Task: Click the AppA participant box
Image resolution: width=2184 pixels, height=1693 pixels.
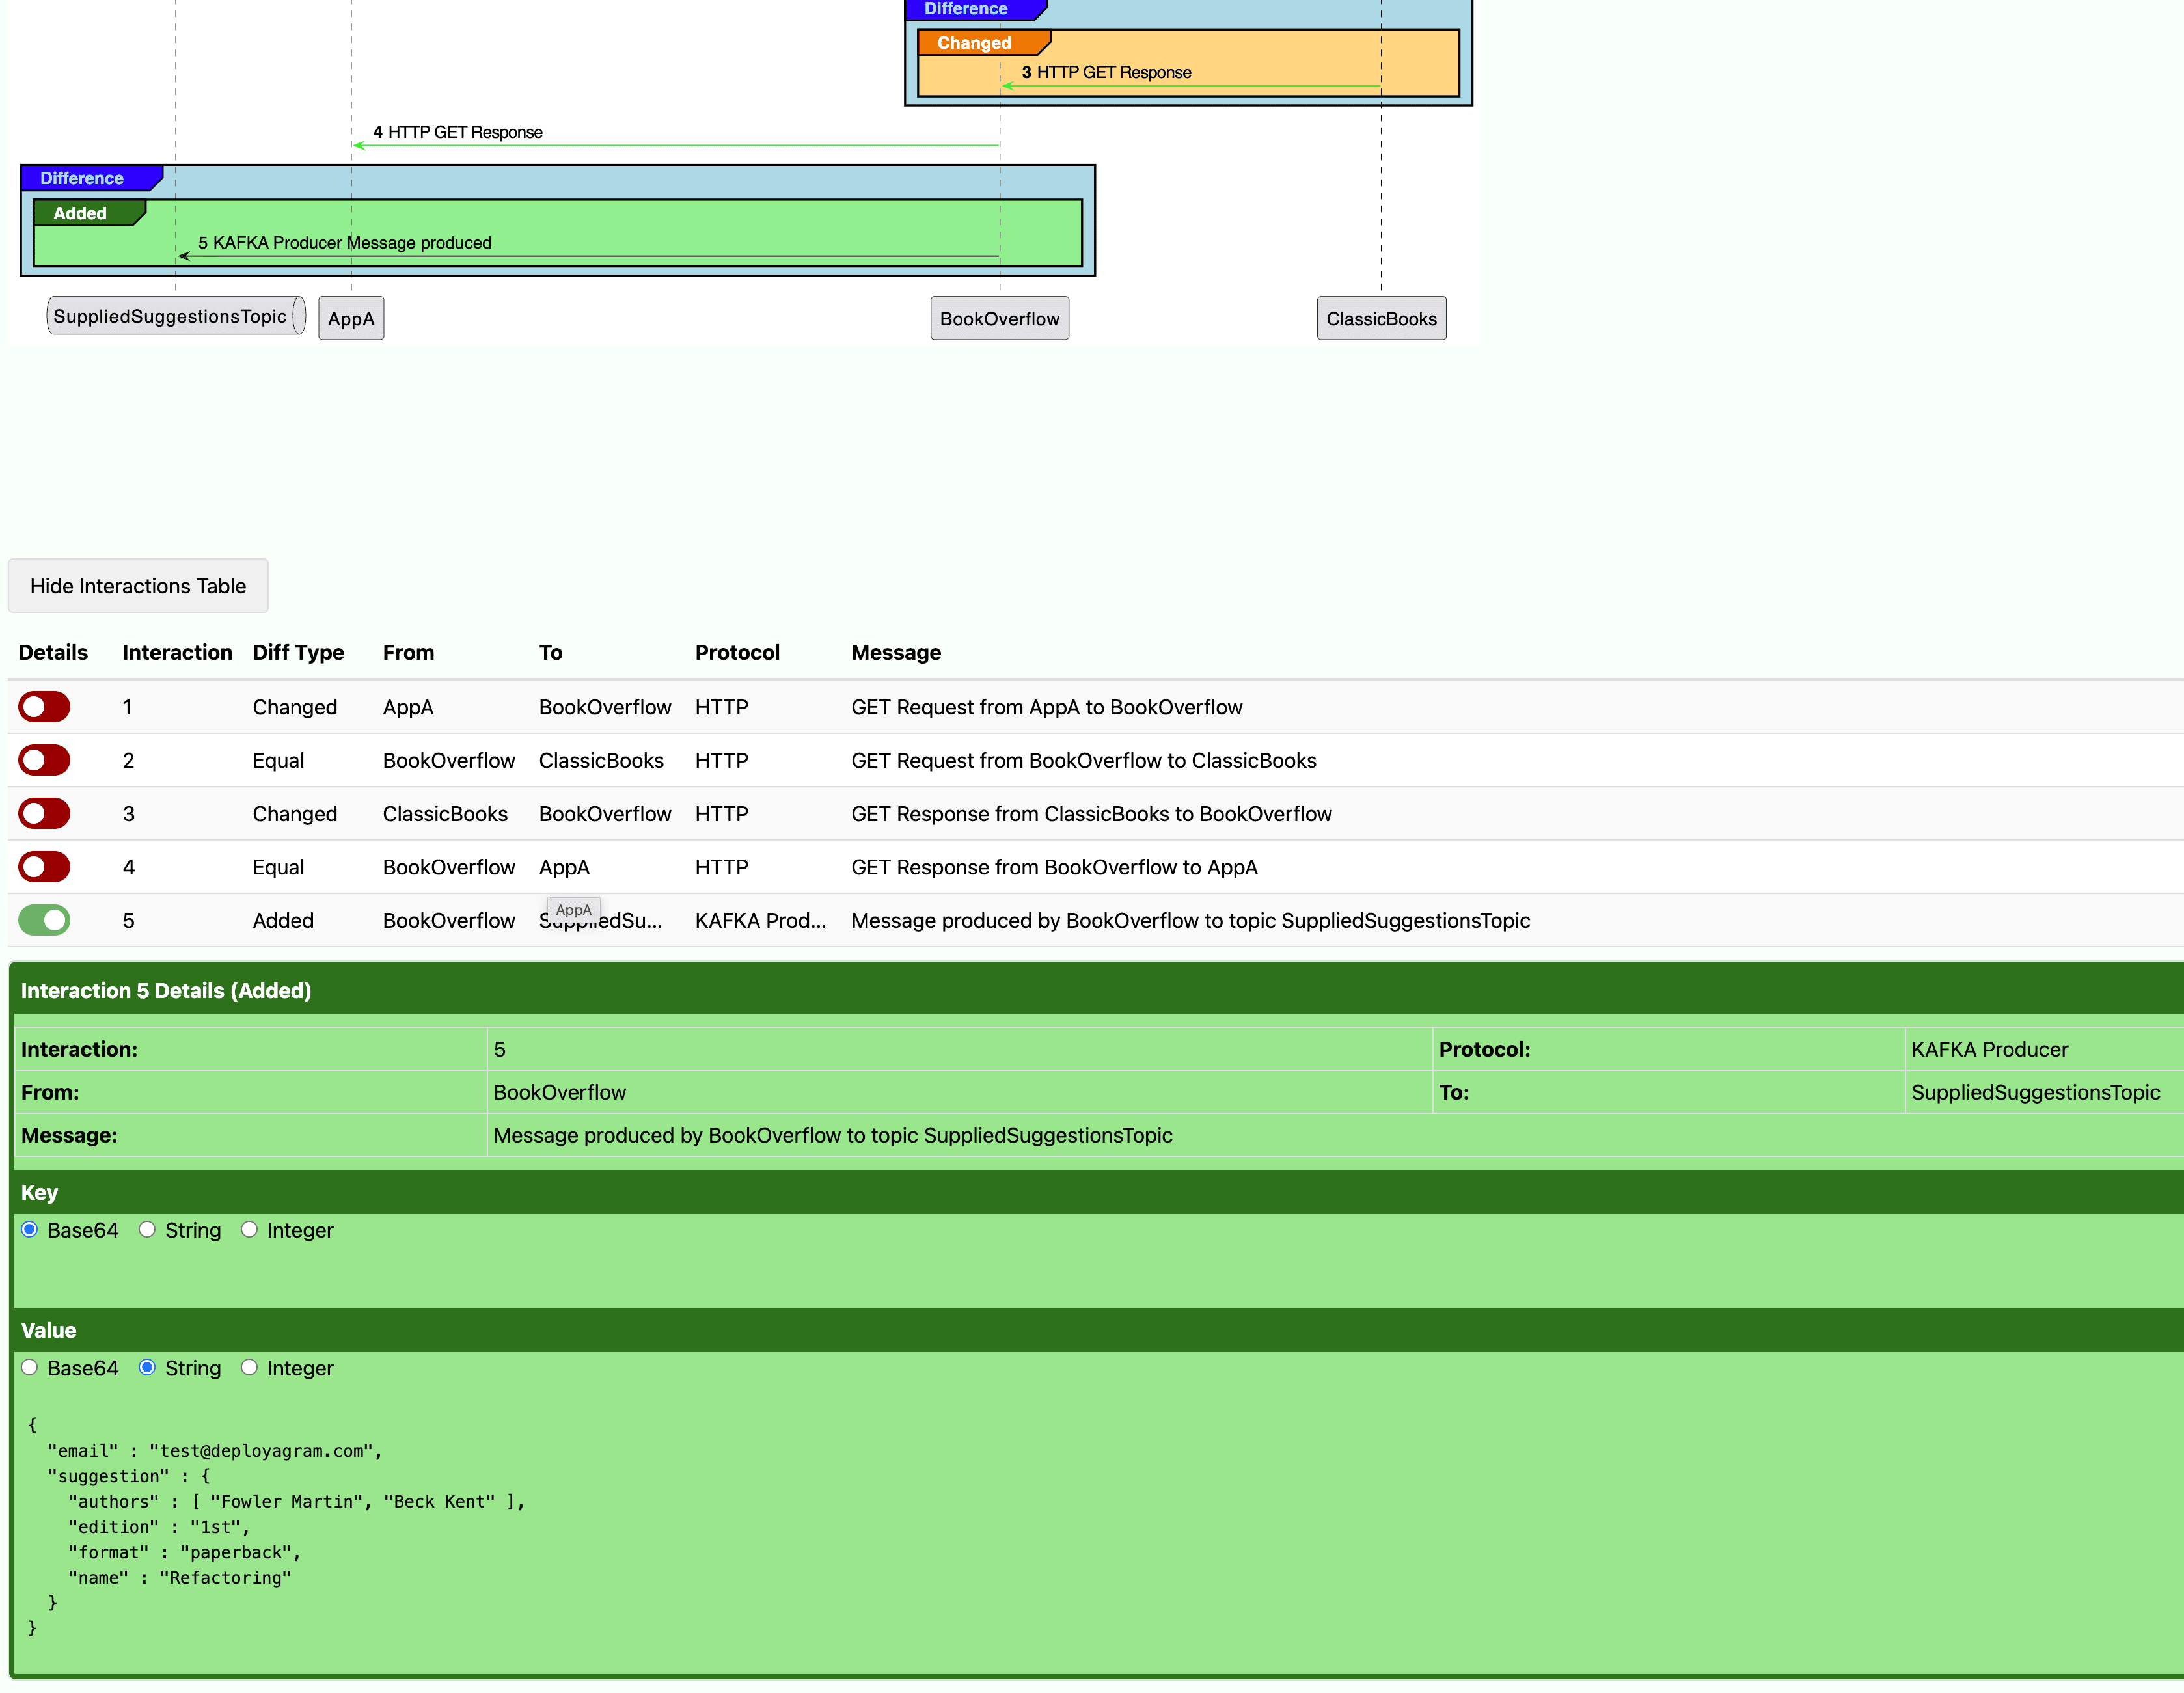Action: tap(351, 318)
